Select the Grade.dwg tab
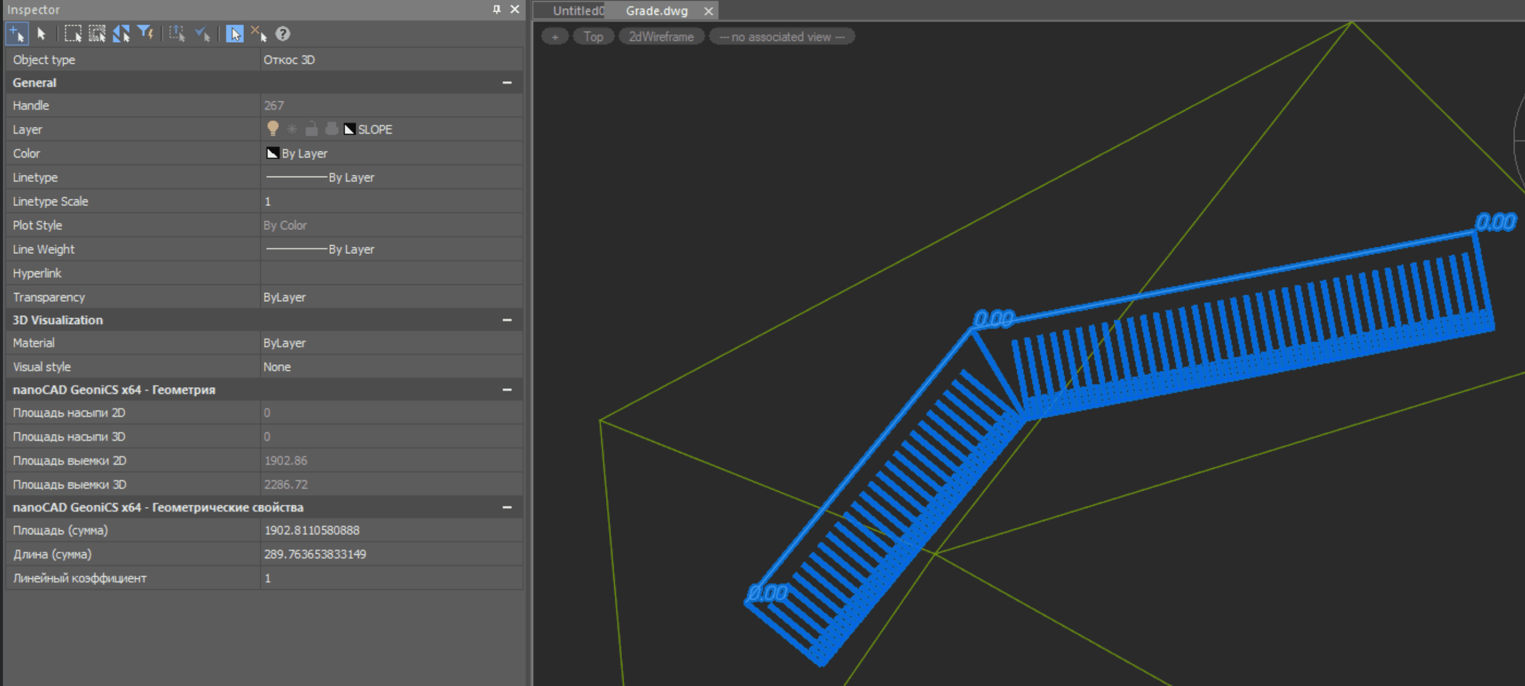 pos(656,11)
